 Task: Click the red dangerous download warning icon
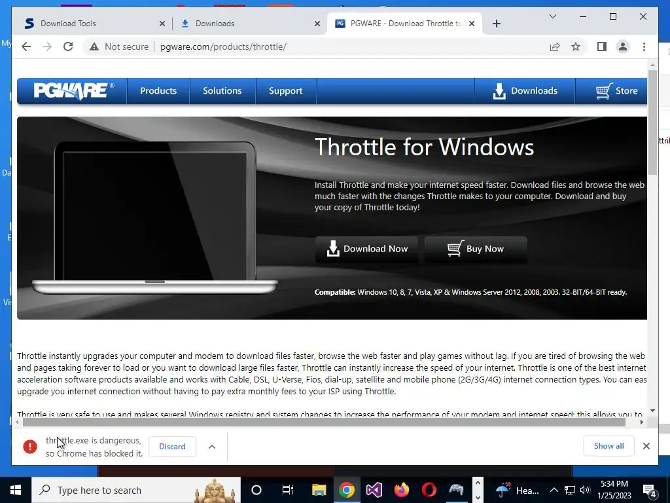[x=30, y=447]
